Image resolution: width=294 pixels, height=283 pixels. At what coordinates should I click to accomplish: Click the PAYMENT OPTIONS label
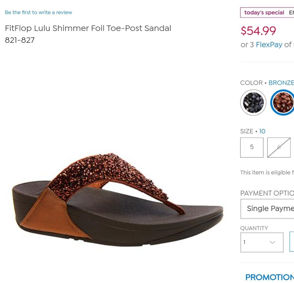tap(266, 193)
